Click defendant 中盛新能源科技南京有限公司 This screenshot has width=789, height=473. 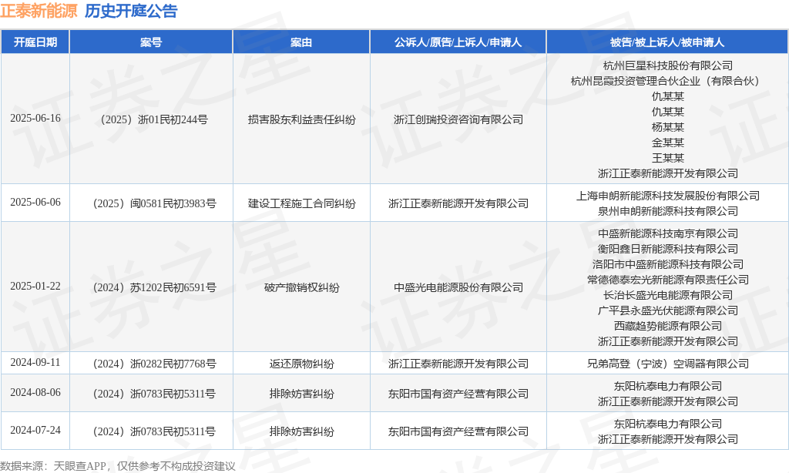[668, 234]
